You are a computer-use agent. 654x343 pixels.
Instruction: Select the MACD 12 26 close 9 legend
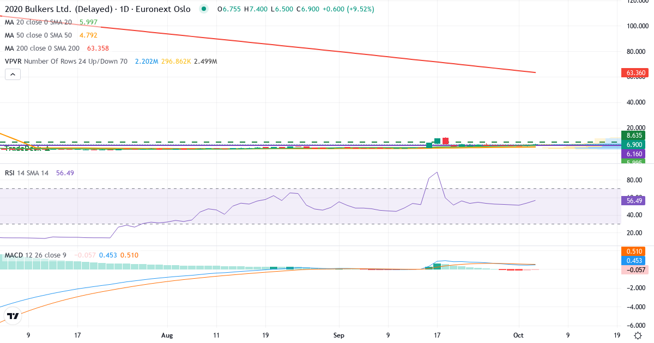coord(35,255)
